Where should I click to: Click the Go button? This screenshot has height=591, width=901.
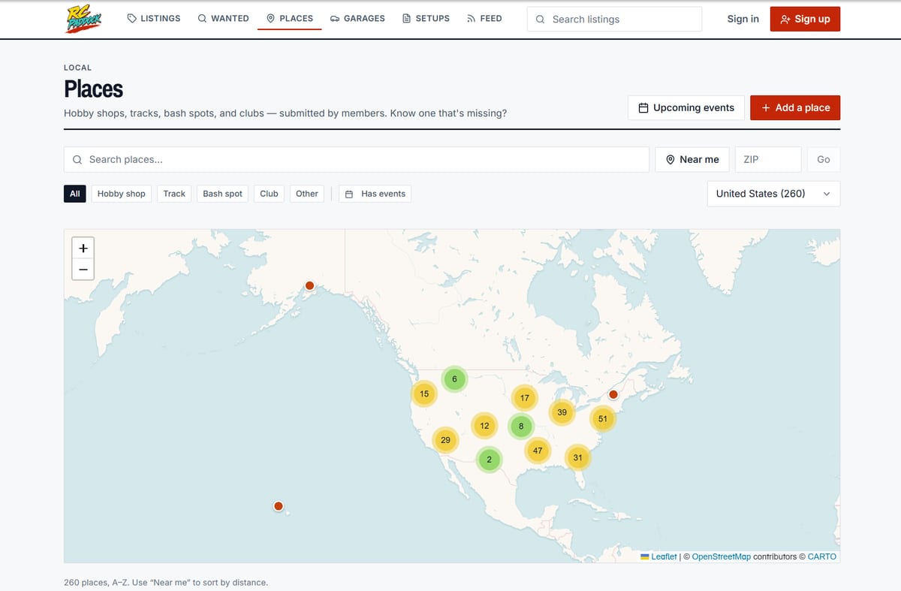coord(824,159)
